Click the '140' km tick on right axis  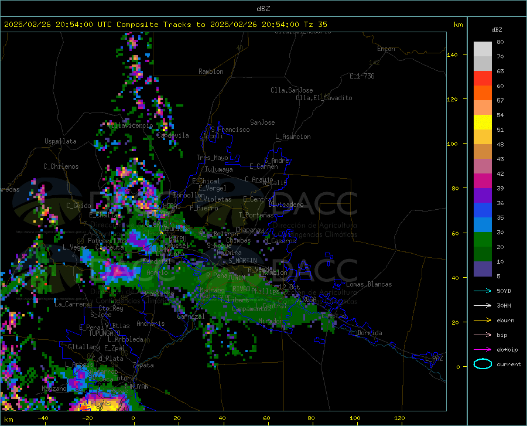(453, 54)
